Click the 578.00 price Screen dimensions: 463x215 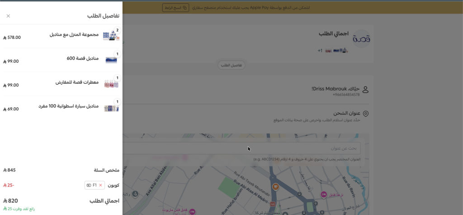pyautogui.click(x=12, y=37)
